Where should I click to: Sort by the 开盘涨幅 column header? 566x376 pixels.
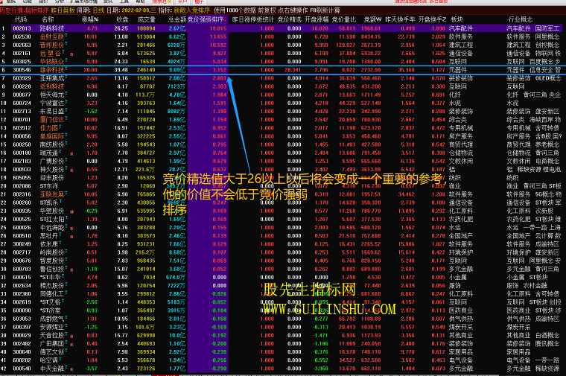317,19
